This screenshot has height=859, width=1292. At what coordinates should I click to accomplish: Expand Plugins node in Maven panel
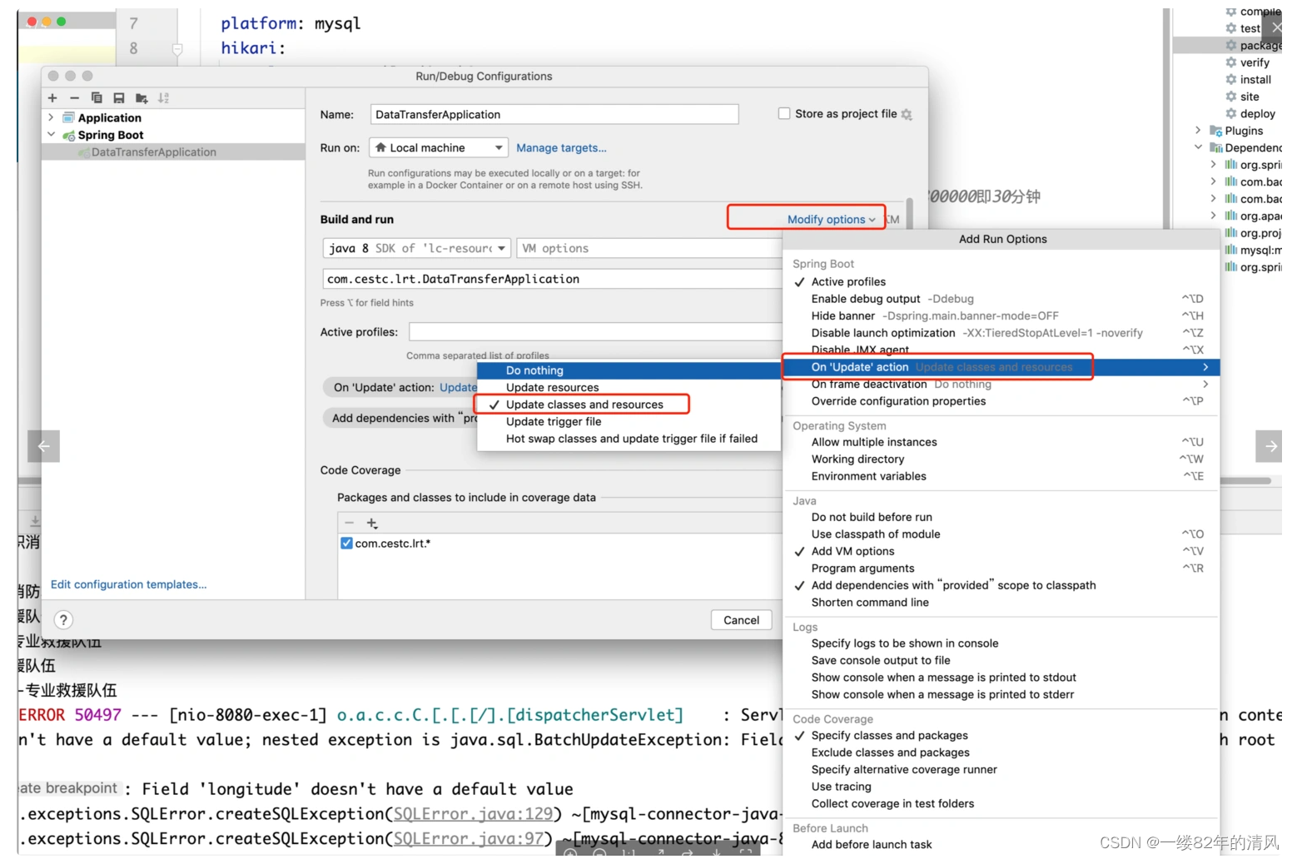click(x=1198, y=131)
